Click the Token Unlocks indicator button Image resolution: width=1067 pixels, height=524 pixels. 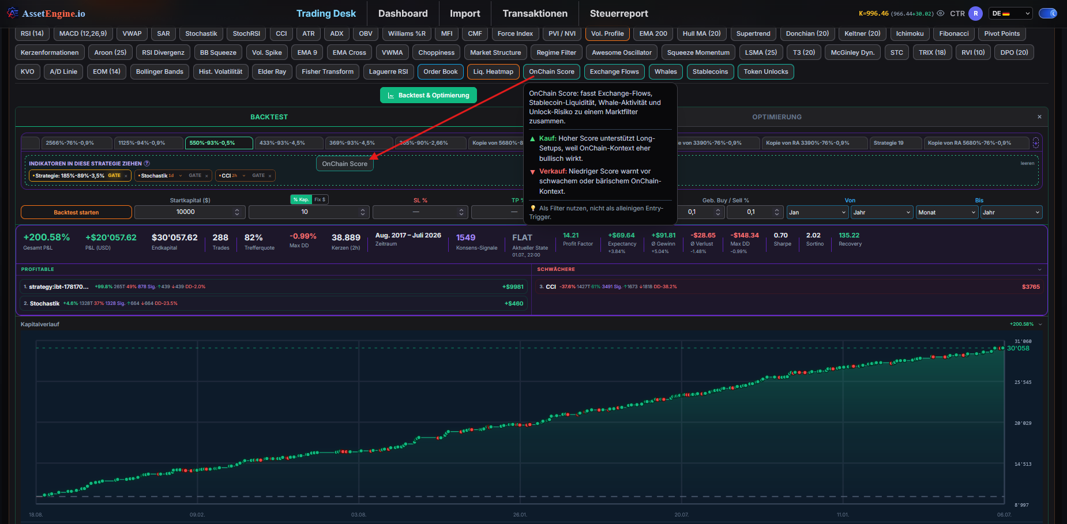pyautogui.click(x=766, y=71)
